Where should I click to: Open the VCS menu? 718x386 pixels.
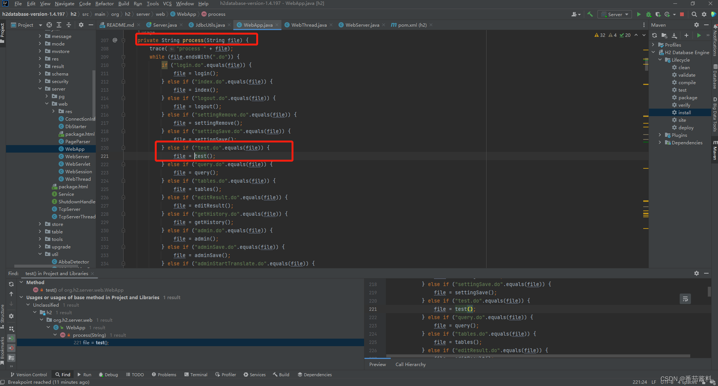pyautogui.click(x=167, y=4)
